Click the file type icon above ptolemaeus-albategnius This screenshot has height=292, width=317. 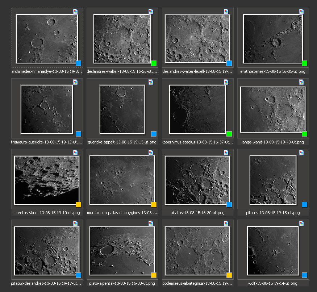point(226,224)
